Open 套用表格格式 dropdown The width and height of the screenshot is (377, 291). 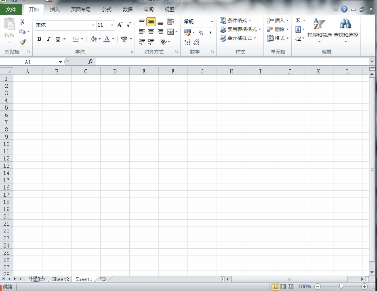pyautogui.click(x=240, y=29)
